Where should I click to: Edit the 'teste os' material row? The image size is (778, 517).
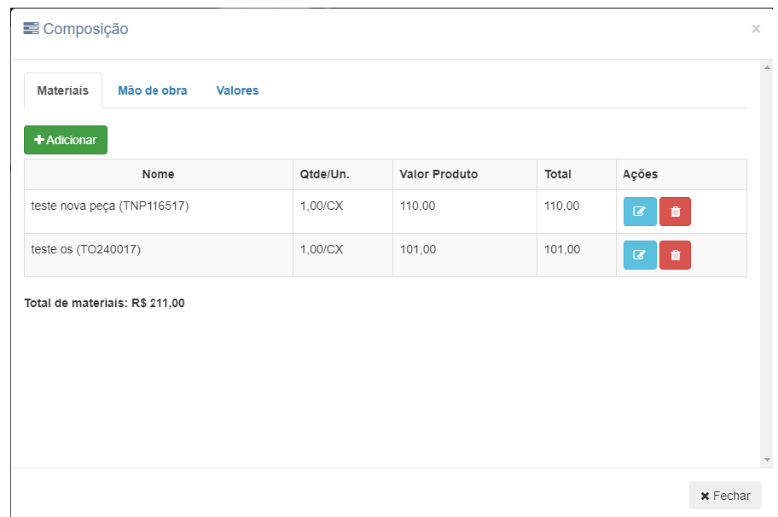[640, 255]
